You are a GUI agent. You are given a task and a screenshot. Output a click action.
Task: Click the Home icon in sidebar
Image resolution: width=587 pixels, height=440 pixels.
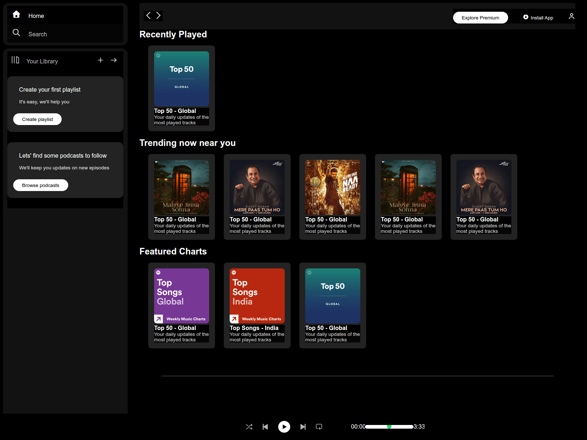16,14
